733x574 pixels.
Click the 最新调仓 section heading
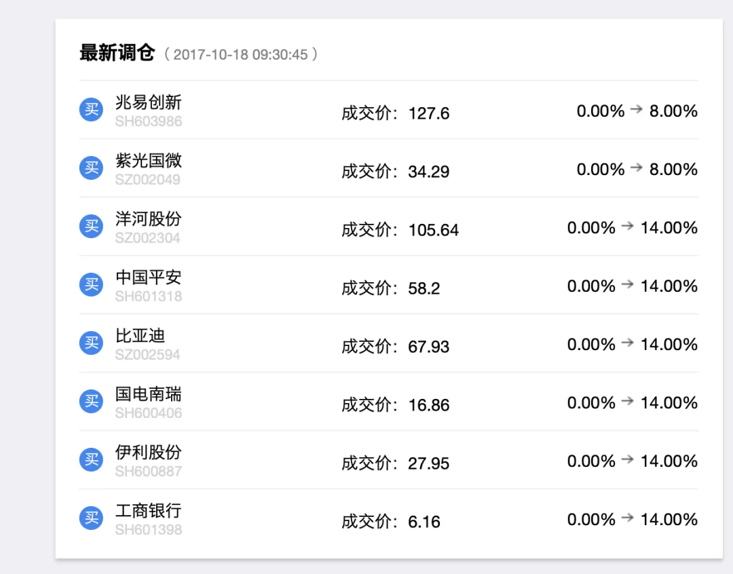point(117,53)
